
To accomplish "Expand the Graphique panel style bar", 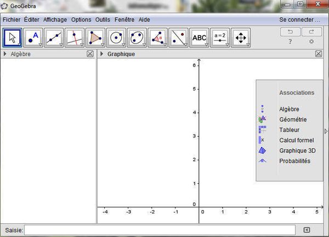I will click(x=101, y=54).
